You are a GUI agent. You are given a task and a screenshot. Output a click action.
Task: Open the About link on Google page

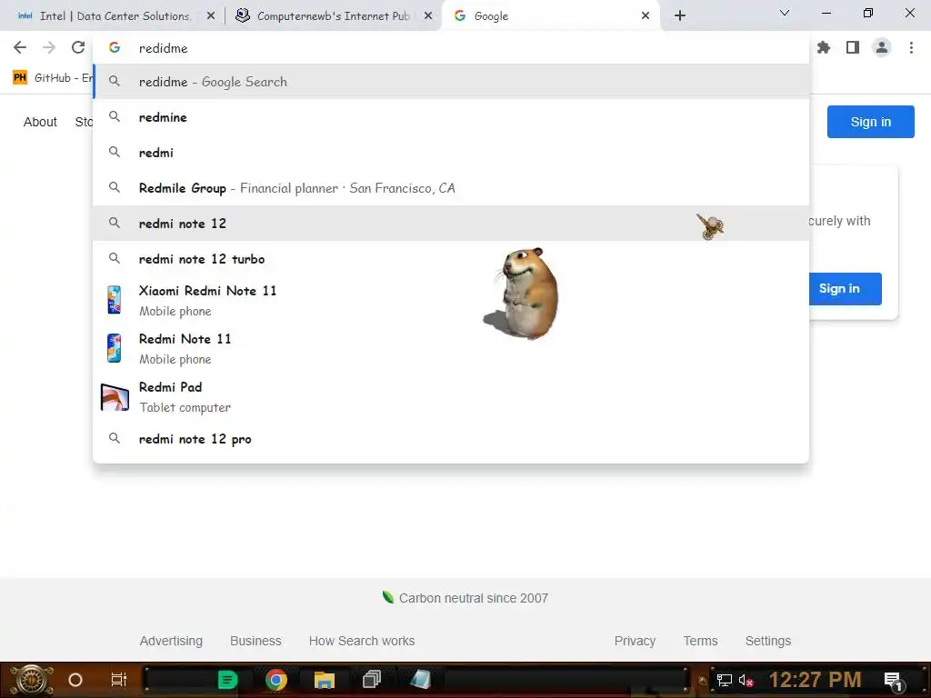(40, 122)
